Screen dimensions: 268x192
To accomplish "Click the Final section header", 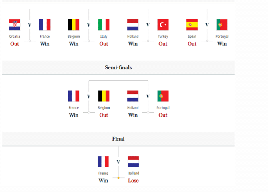I will [118, 139].
